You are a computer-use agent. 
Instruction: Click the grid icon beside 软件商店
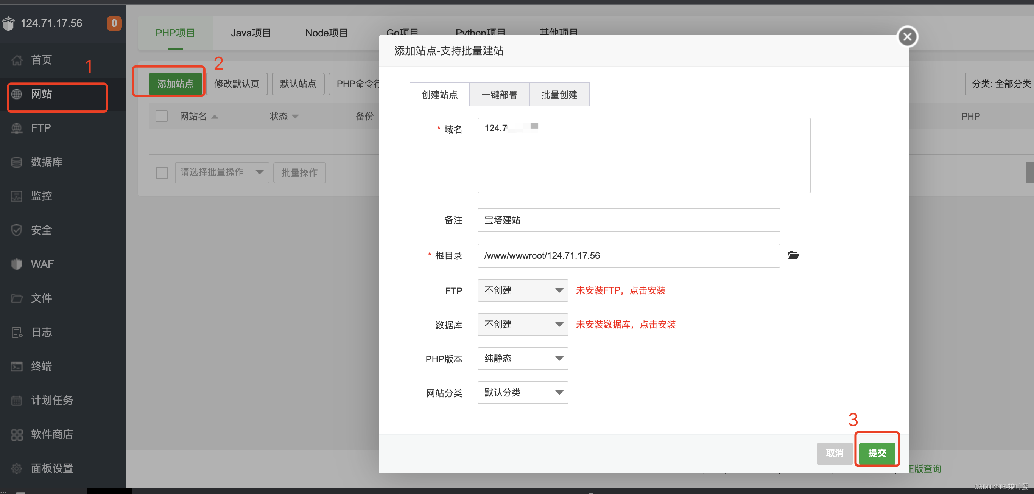click(17, 435)
